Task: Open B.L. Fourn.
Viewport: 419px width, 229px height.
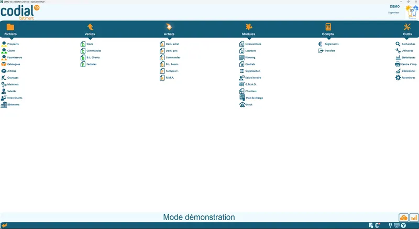Action: tap(169, 64)
